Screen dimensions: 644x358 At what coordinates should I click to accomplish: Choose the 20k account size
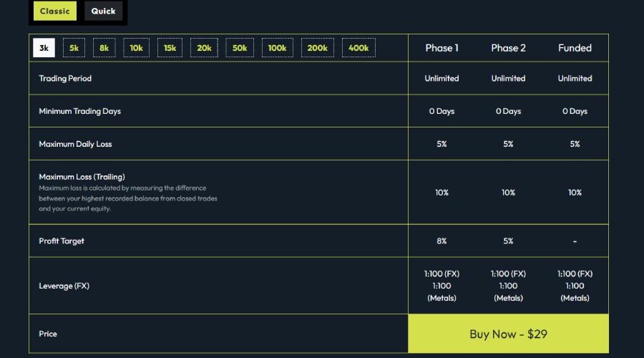[204, 48]
